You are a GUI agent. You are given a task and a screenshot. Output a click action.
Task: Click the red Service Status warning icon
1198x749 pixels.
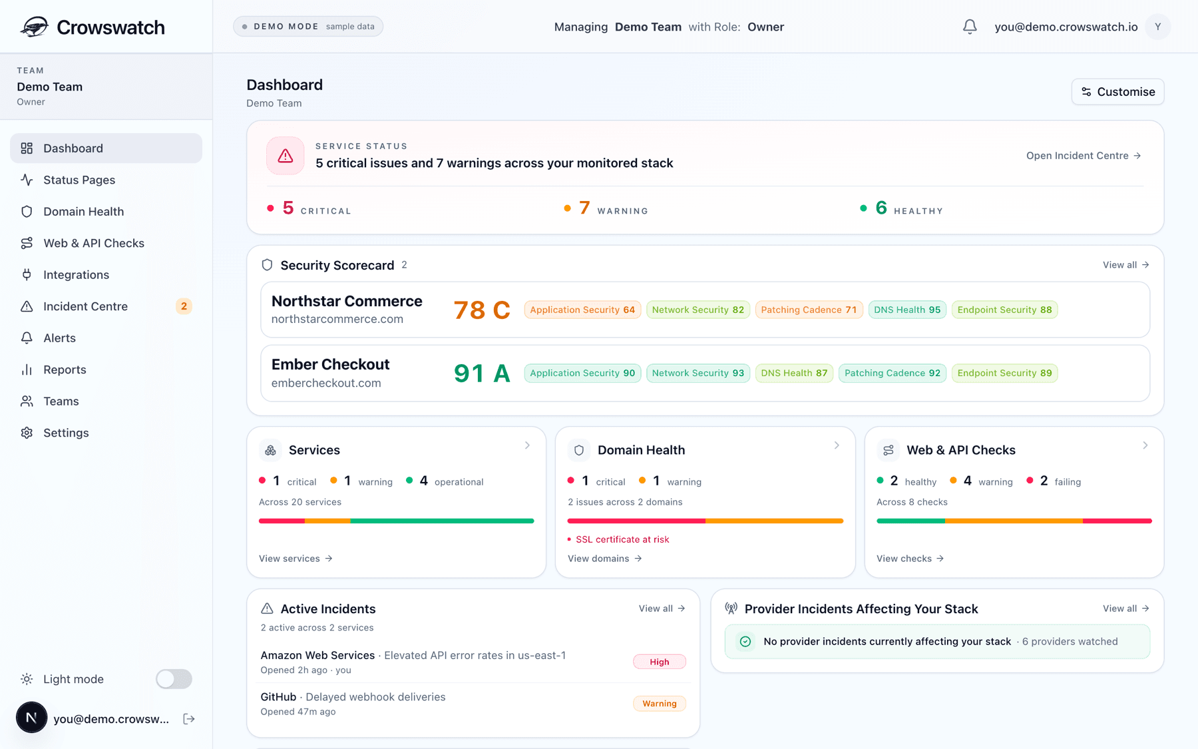pyautogui.click(x=286, y=156)
